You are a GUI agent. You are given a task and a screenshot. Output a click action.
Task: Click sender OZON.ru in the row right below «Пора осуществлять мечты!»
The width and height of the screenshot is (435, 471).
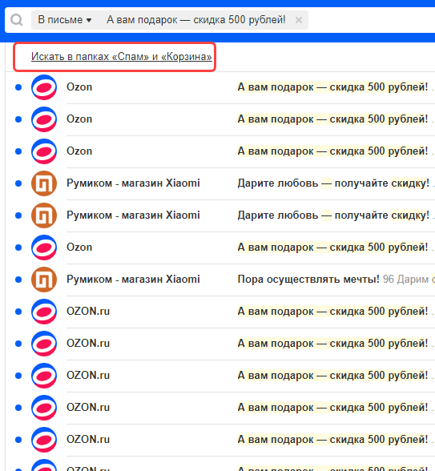point(88,312)
